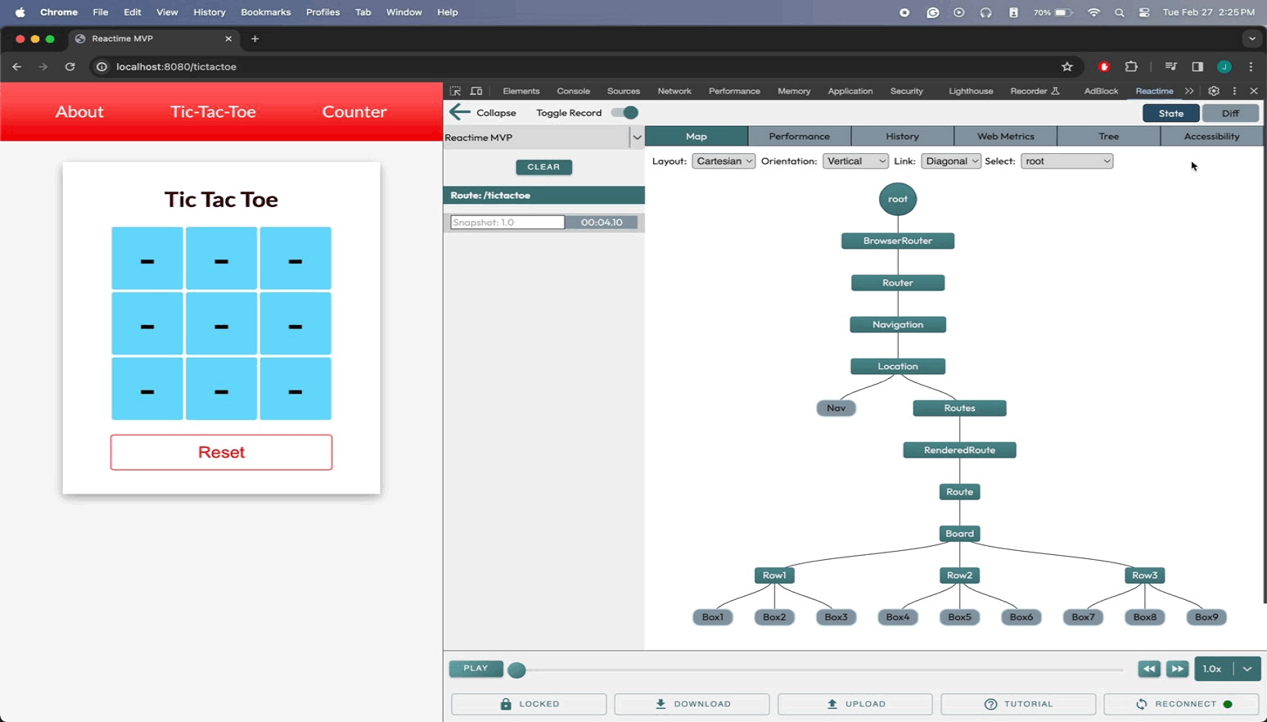1267x722 pixels.
Task: Open the Console tab in DevTools
Action: (x=573, y=91)
